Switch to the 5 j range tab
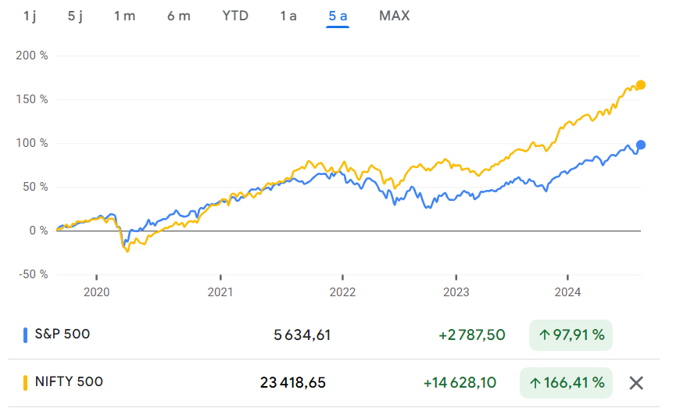687x415 pixels. (x=75, y=16)
